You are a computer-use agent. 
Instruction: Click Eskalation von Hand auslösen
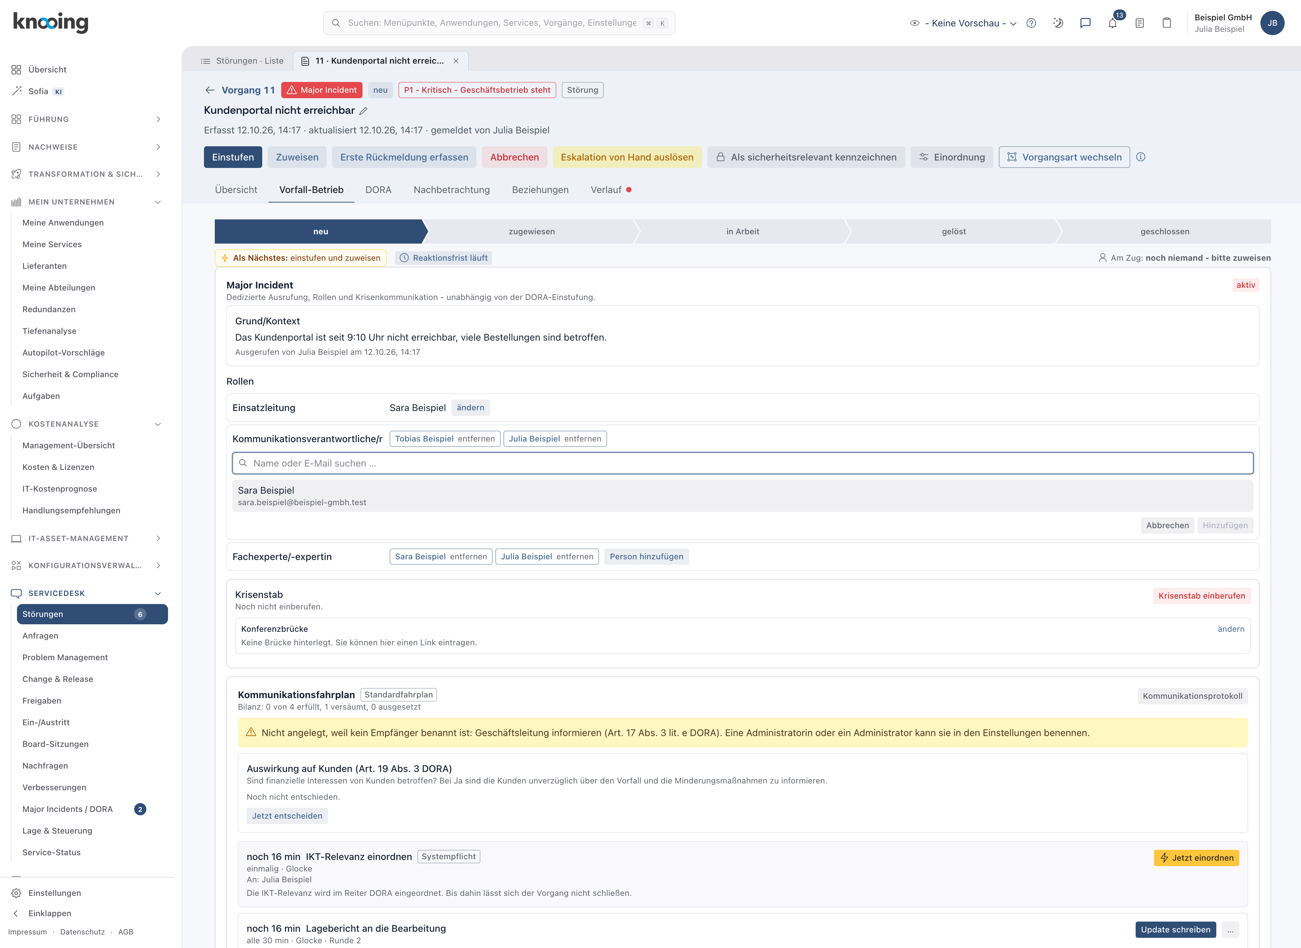(x=627, y=157)
